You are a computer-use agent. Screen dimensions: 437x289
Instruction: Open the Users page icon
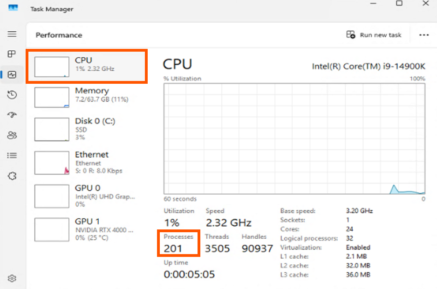tap(12, 135)
